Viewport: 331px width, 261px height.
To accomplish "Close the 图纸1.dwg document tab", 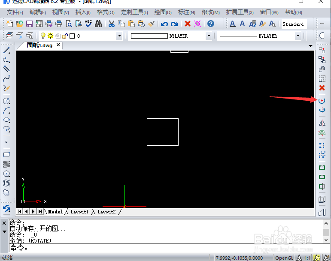I will pos(58,45).
